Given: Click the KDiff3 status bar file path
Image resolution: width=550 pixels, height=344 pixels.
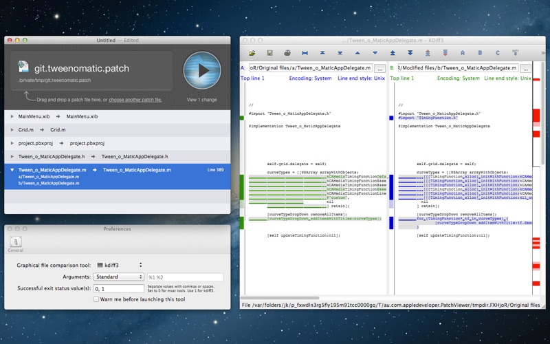Looking at the screenshot, I should (x=391, y=305).
